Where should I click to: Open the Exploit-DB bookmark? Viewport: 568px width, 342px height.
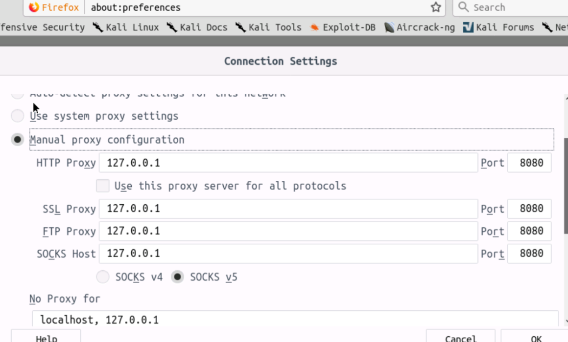coord(343,27)
